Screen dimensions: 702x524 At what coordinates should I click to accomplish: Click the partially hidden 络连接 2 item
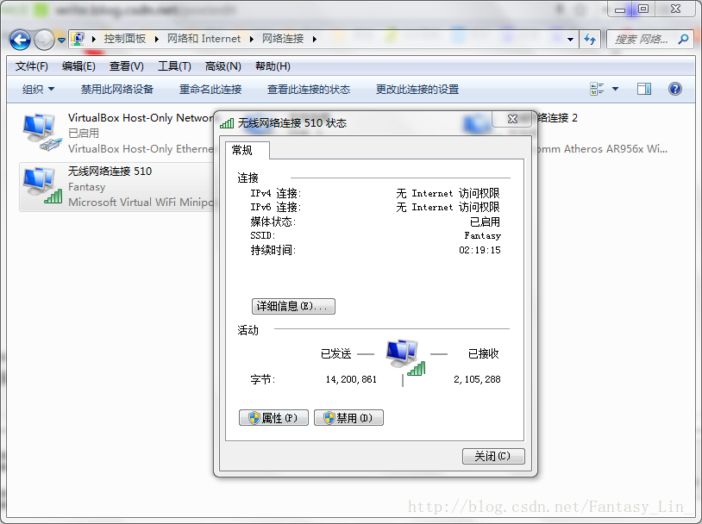(557, 118)
